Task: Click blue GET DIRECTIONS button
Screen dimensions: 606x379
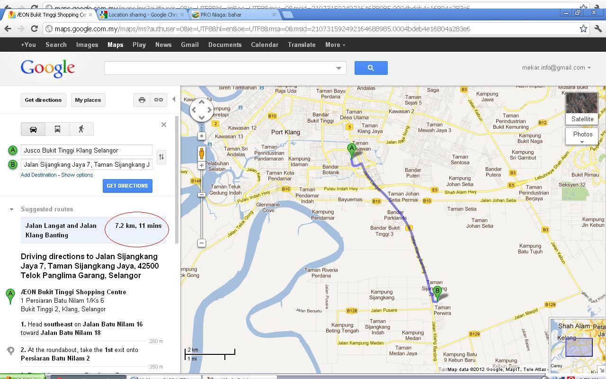Action: (127, 186)
